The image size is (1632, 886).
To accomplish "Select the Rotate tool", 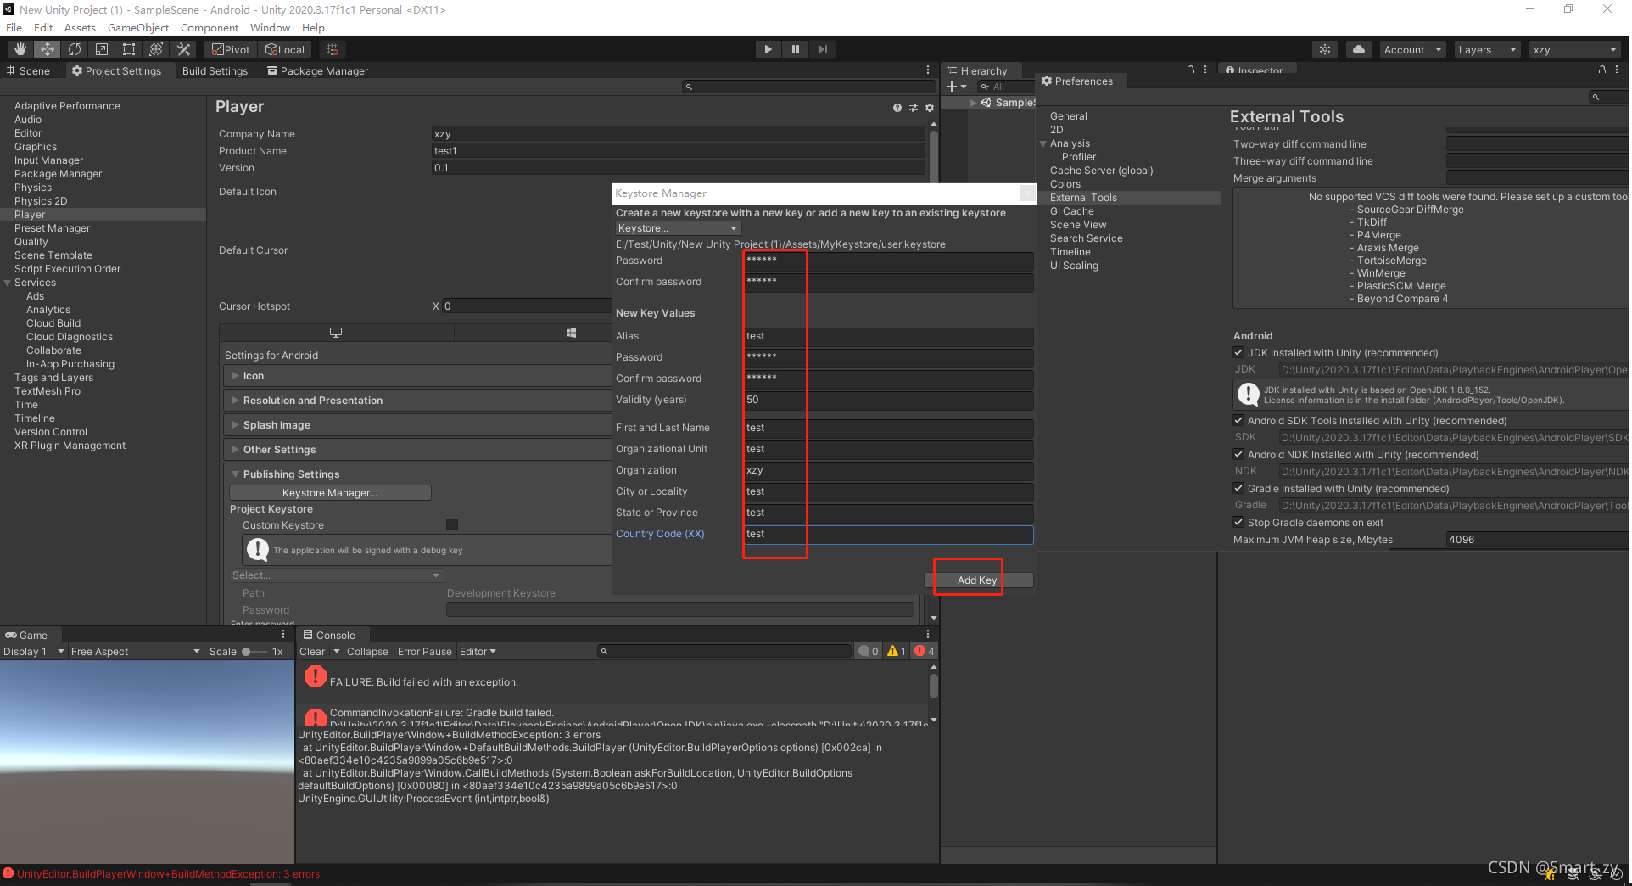I will [x=75, y=49].
